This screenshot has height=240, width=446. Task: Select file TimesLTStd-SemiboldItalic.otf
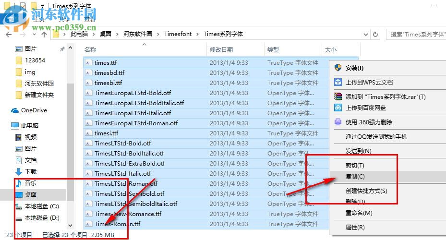(136, 204)
